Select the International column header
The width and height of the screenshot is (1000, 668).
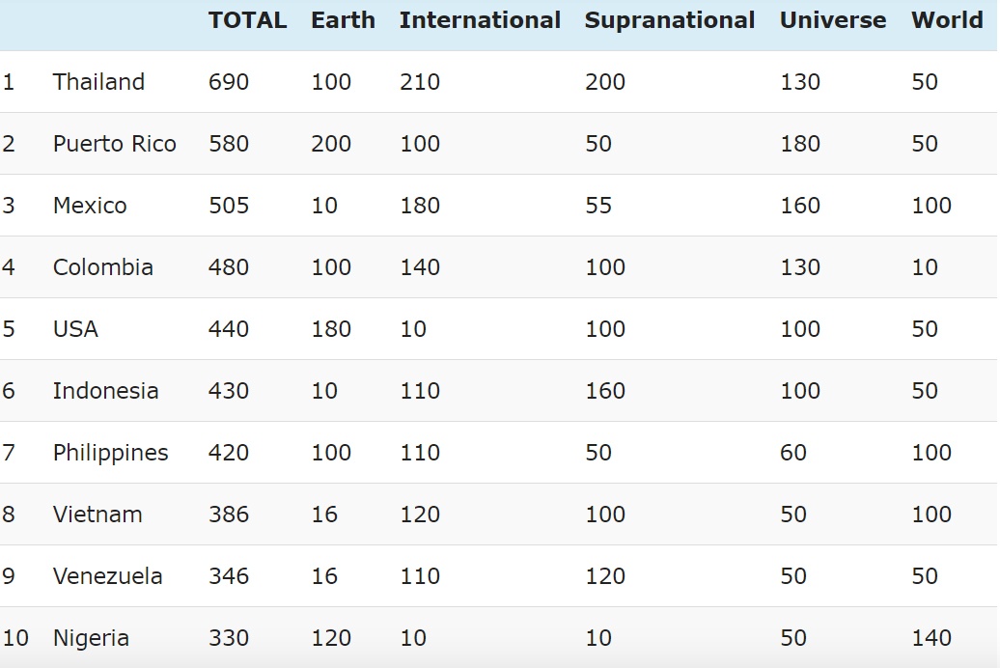point(480,20)
